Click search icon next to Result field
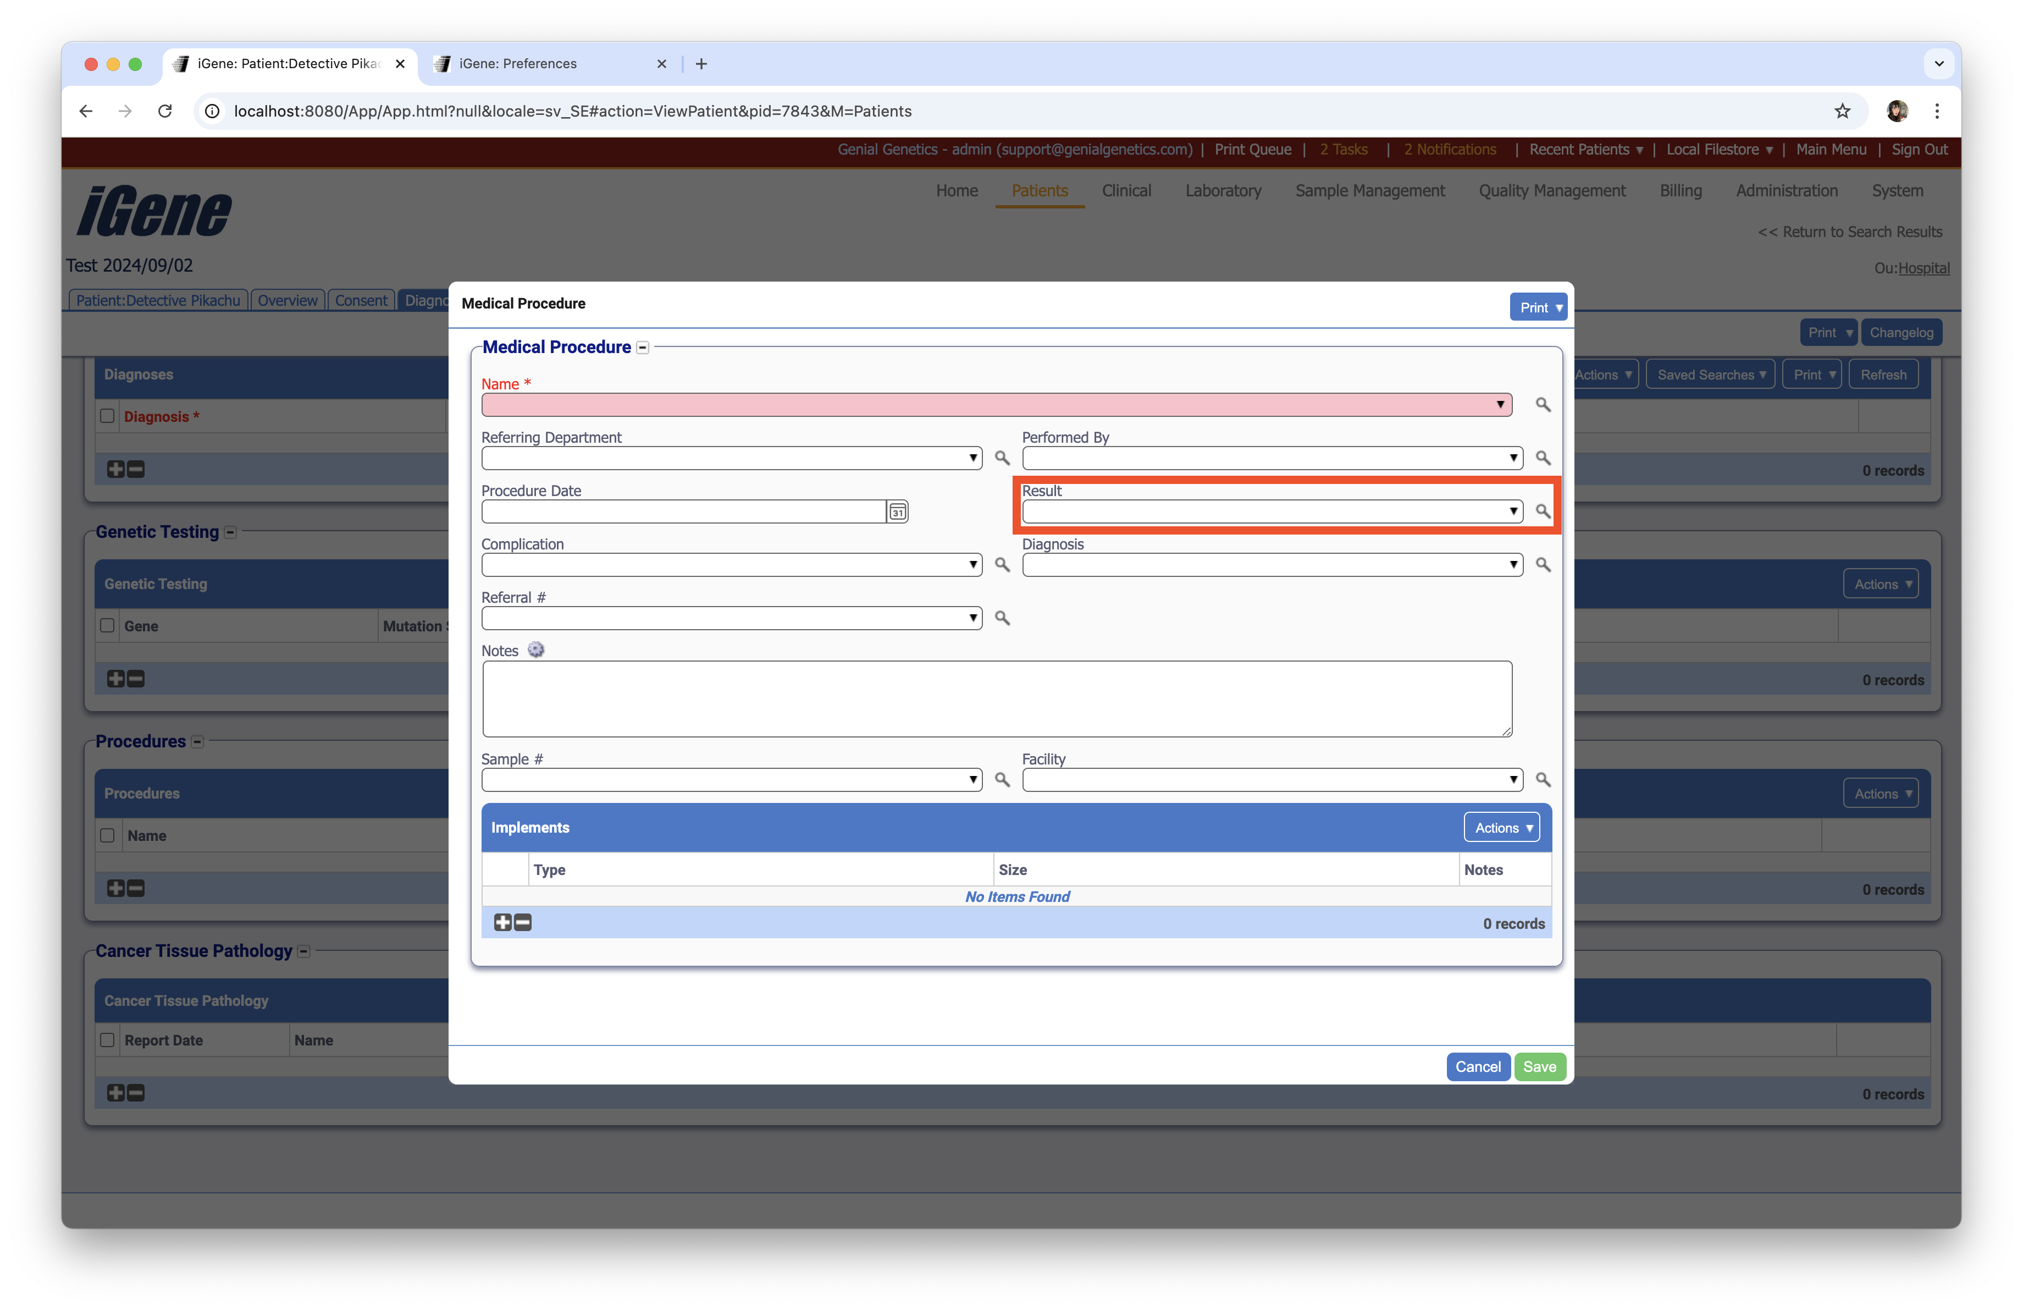The image size is (2023, 1310). [1542, 511]
